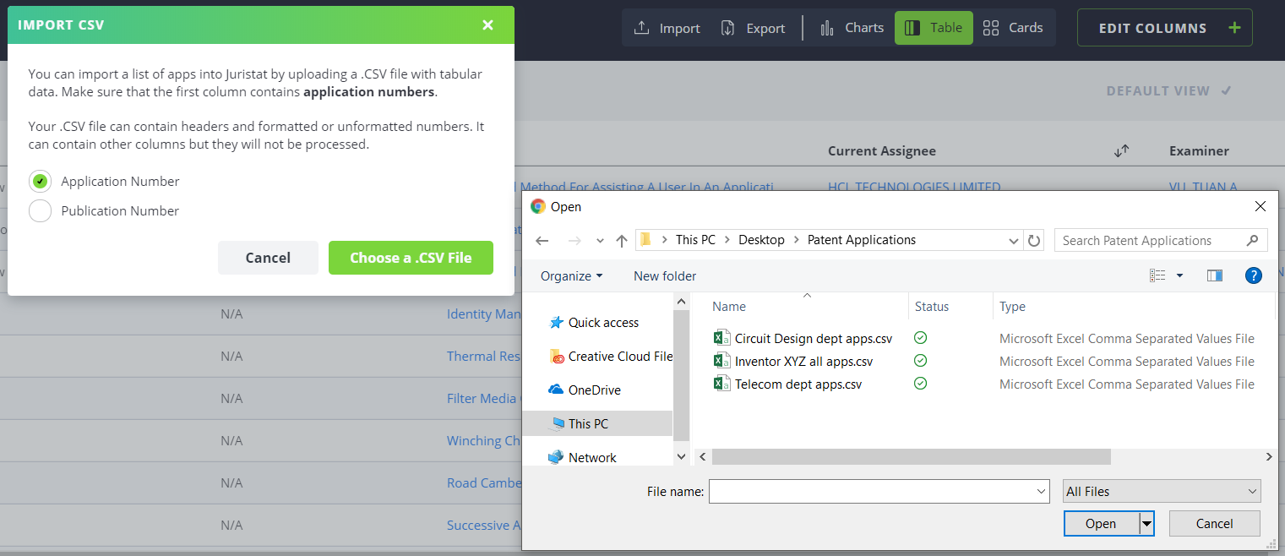Go back in the Open dialog
1285x556 pixels.
pyautogui.click(x=542, y=241)
